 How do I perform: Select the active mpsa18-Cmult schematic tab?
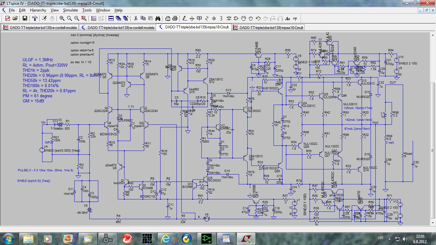pos(194,27)
